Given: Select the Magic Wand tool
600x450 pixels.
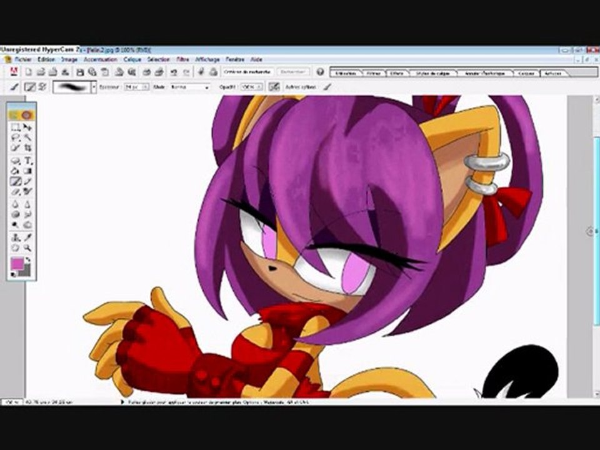Looking at the screenshot, I should coord(27,137).
